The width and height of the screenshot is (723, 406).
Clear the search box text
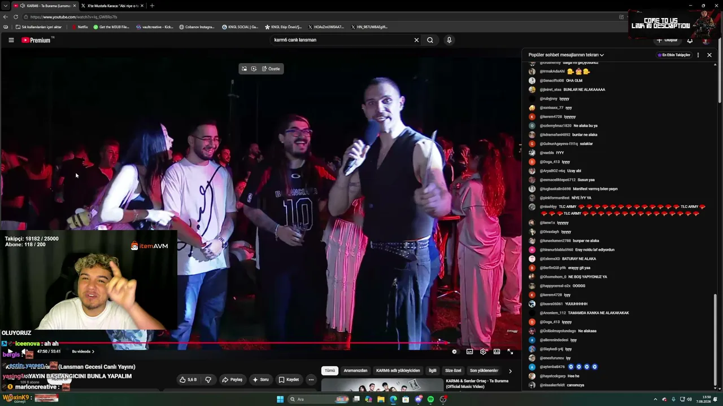[x=416, y=40]
